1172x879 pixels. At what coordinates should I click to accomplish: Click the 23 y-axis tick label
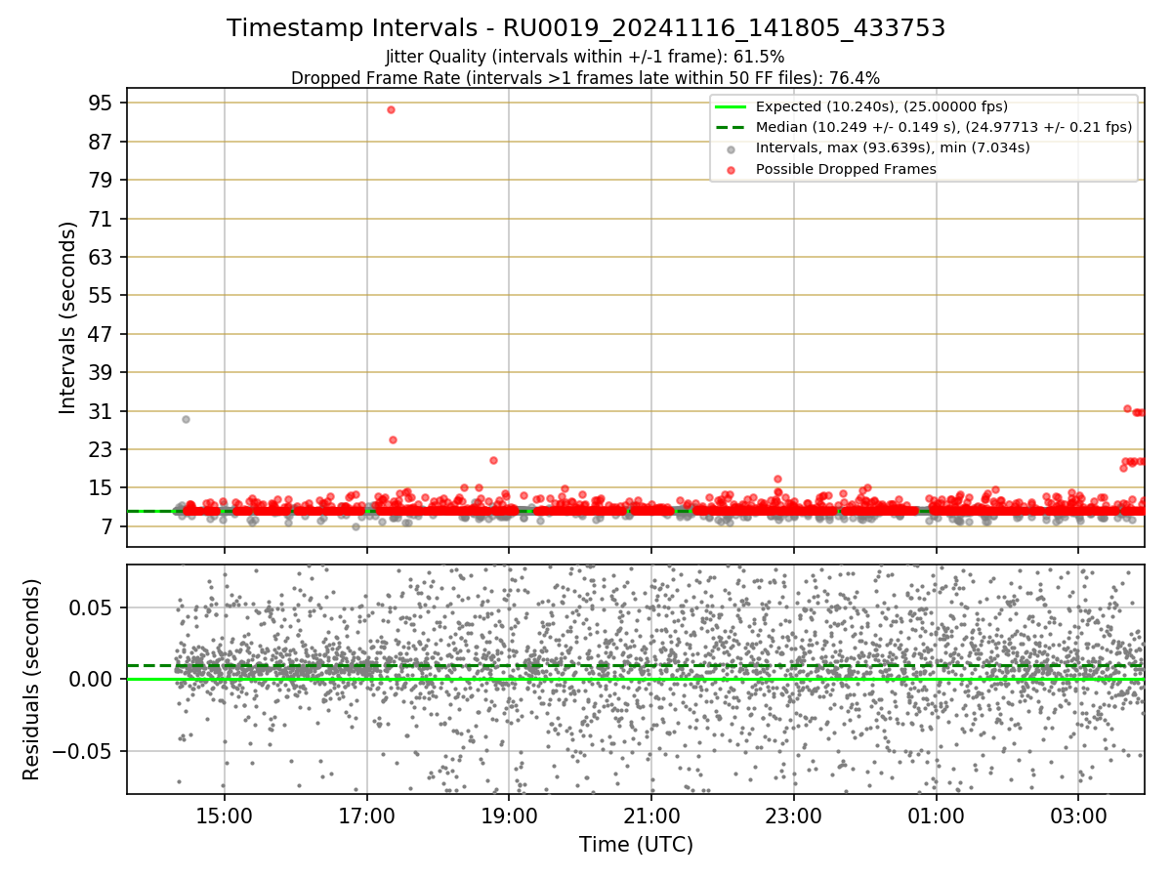coord(102,449)
